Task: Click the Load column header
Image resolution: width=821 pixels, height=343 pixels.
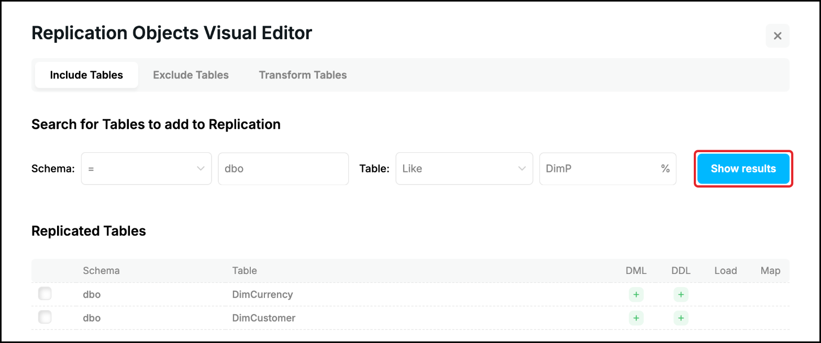Action: (726, 270)
